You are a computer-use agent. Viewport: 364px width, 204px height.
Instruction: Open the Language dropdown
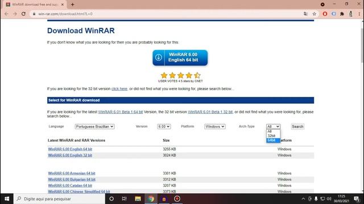pos(94,126)
